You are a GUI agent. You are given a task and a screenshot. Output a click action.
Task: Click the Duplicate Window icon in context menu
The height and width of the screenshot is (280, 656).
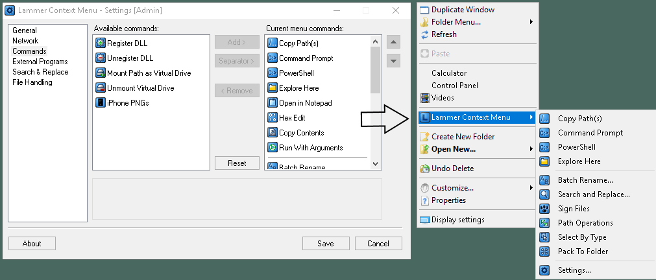pyautogui.click(x=424, y=10)
